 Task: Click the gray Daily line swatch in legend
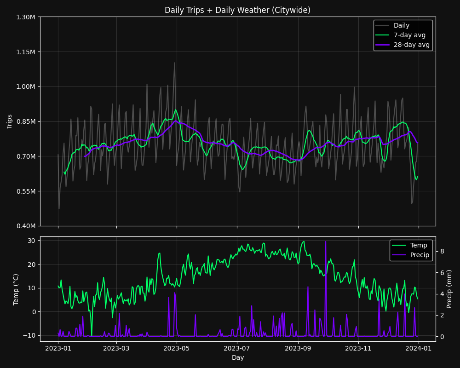pyautogui.click(x=382, y=26)
